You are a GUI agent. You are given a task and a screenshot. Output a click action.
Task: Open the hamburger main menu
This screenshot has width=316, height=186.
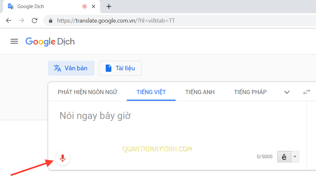tap(14, 41)
